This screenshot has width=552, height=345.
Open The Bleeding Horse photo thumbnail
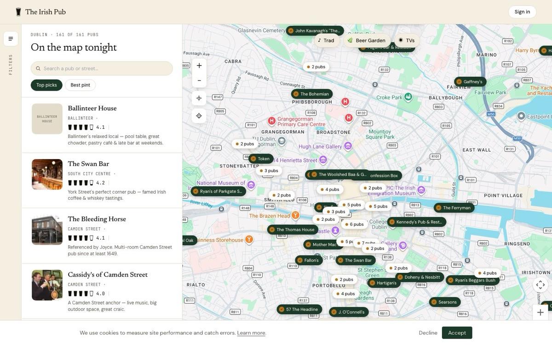47,230
